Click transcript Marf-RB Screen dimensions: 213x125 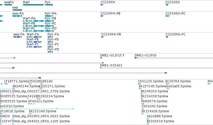(29, 23)
